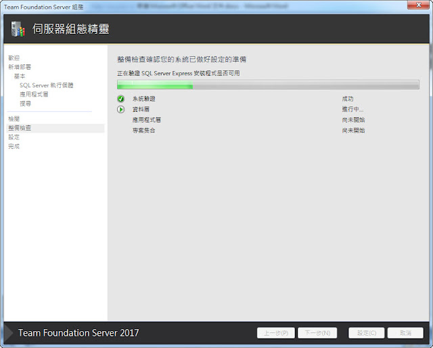Click the Team Foundation Server 2017 footer label
The image size is (433, 348).
tap(78, 333)
